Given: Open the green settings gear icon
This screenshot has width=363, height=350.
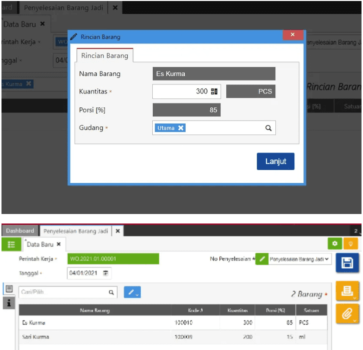Looking at the screenshot, I should point(335,243).
